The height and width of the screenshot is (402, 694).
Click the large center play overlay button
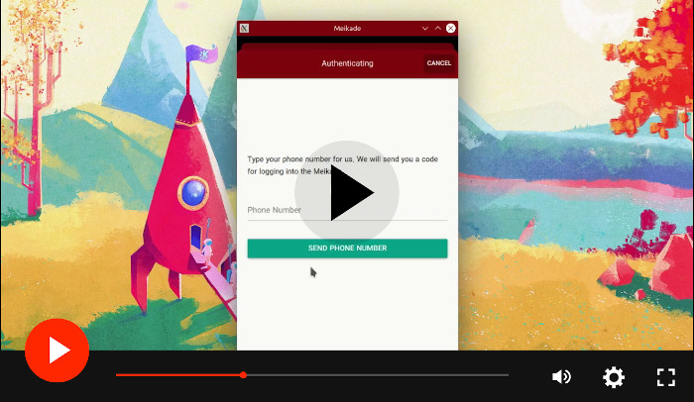tap(347, 192)
